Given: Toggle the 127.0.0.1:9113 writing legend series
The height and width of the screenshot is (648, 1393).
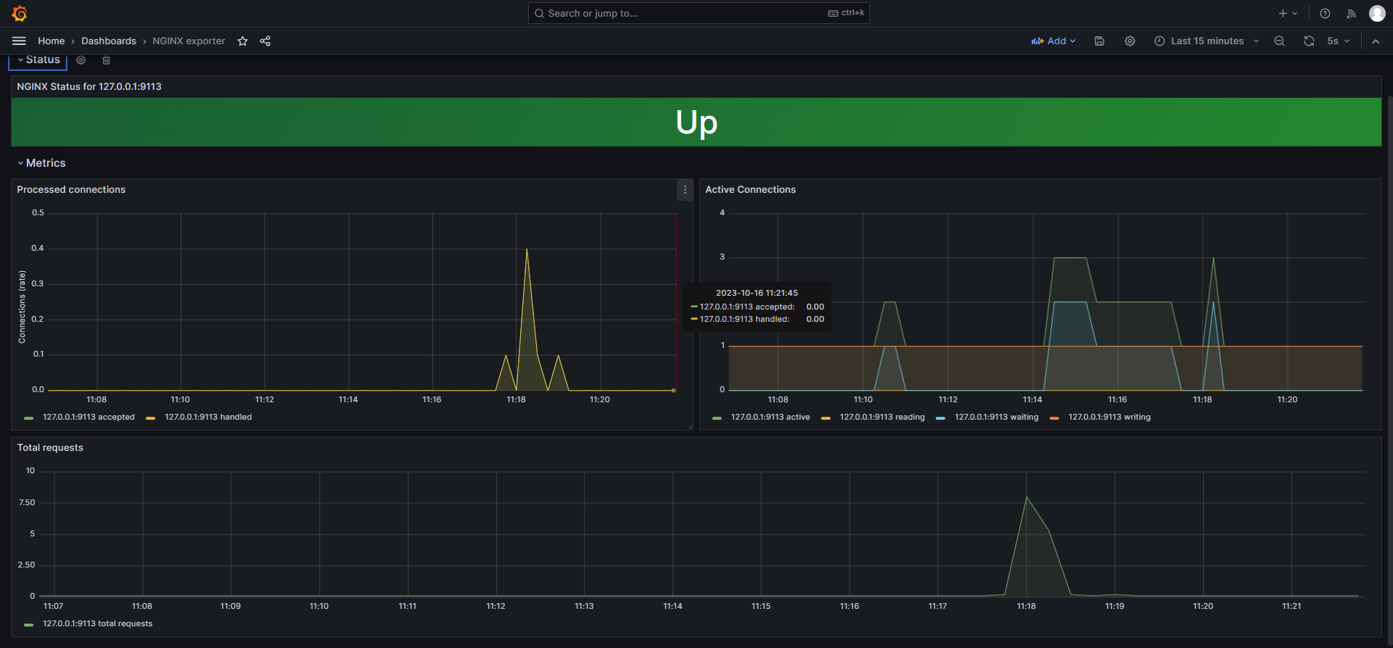Looking at the screenshot, I should coord(1109,418).
